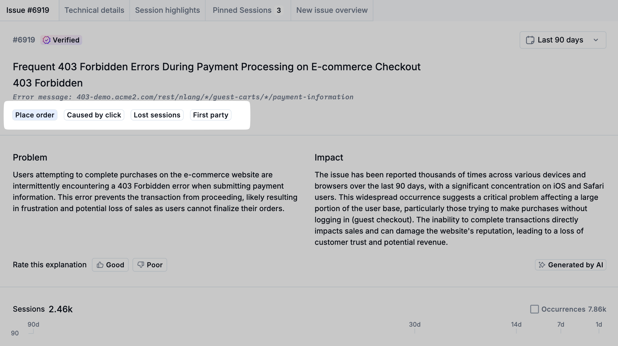Click the thumbs-down icon for Poor rating

[141, 265]
